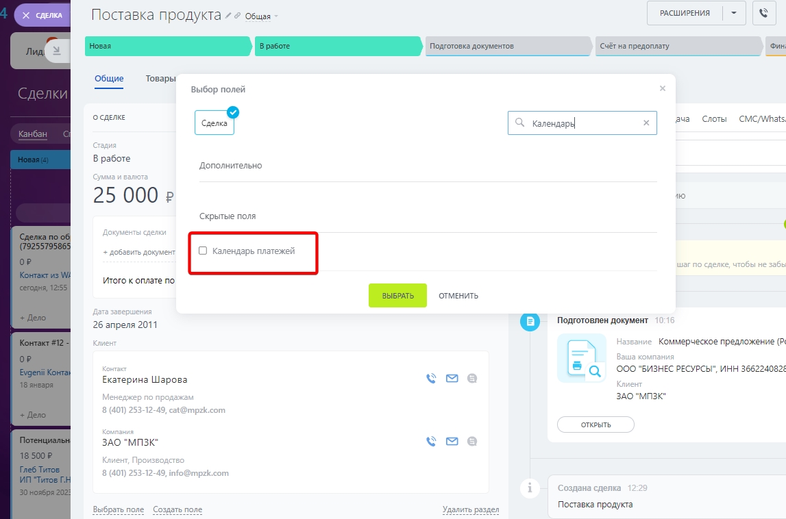The image size is (786, 519).
Task: Email ЗАО "МПЗК" via envelope icon
Action: pos(452,442)
